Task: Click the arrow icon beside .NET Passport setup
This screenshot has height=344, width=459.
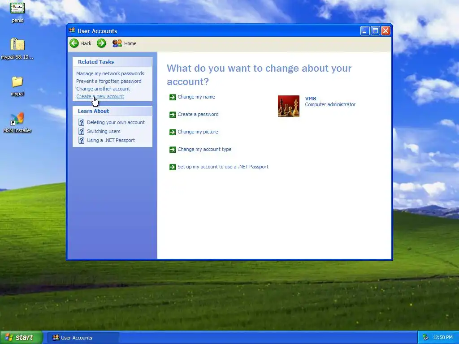Action: pos(173,167)
